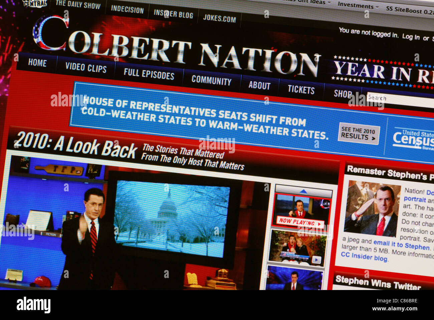
Task: Open the CC Insider blog link
Action: tap(364, 257)
